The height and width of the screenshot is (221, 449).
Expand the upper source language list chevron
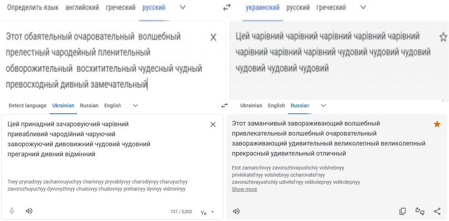pyautogui.click(x=183, y=8)
